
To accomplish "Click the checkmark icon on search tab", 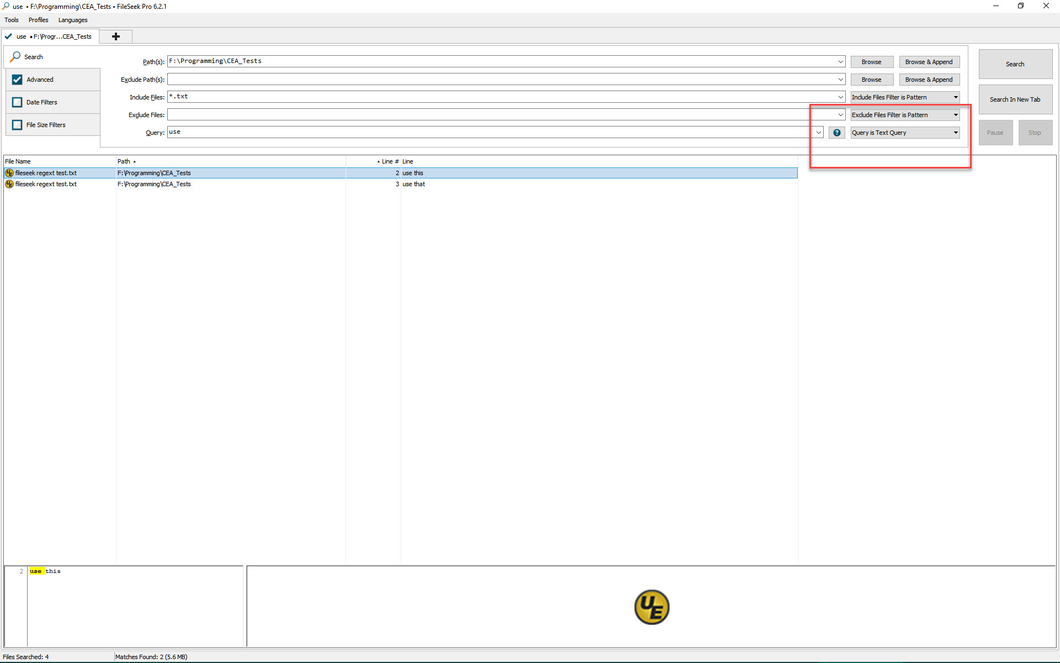I will point(8,36).
